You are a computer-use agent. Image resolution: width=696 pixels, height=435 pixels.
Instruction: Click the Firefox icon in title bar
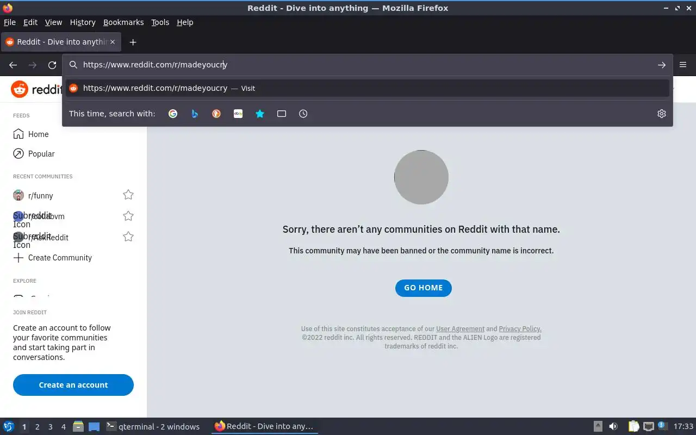pyautogui.click(x=8, y=8)
